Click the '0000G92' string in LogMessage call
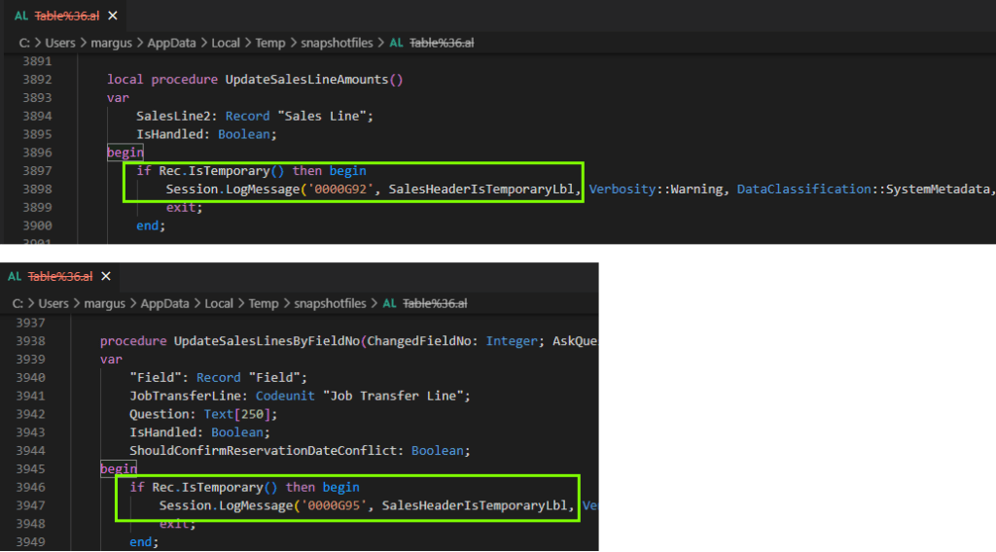996x552 pixels. pos(343,189)
